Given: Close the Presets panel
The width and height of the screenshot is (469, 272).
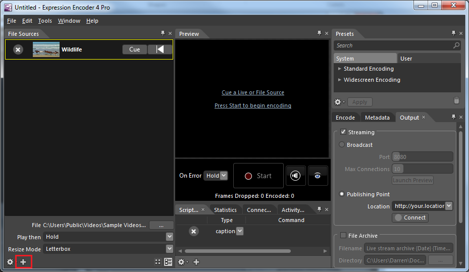Looking at the screenshot, I should (461, 33).
